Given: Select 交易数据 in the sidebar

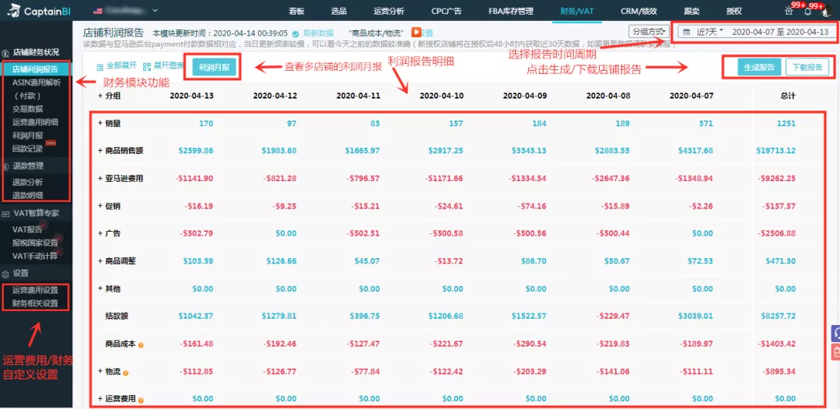Looking at the screenshot, I should click(27, 109).
